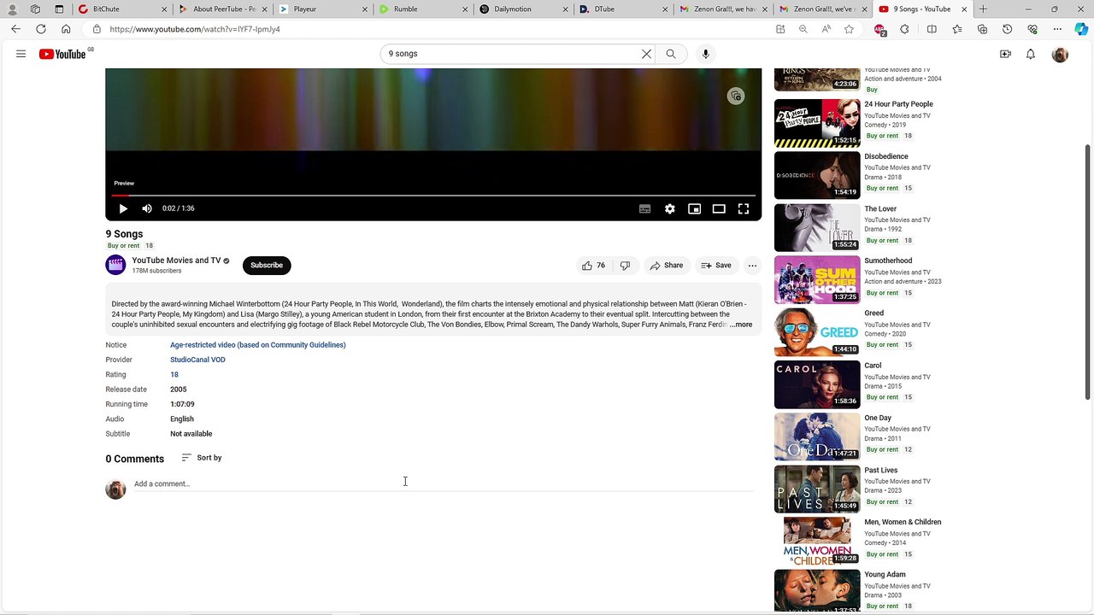The image size is (1094, 615).
Task: Open the Past Lives movie thumbnail
Action: point(817,489)
